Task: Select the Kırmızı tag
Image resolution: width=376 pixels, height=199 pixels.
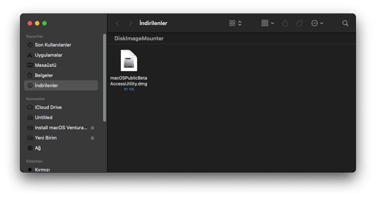Action: pos(61,170)
